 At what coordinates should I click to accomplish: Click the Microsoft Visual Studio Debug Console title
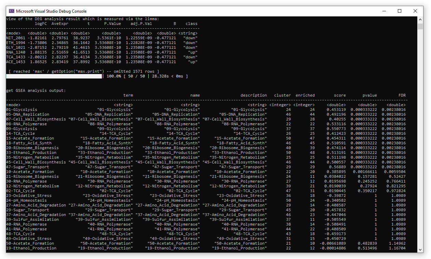tap(51, 11)
